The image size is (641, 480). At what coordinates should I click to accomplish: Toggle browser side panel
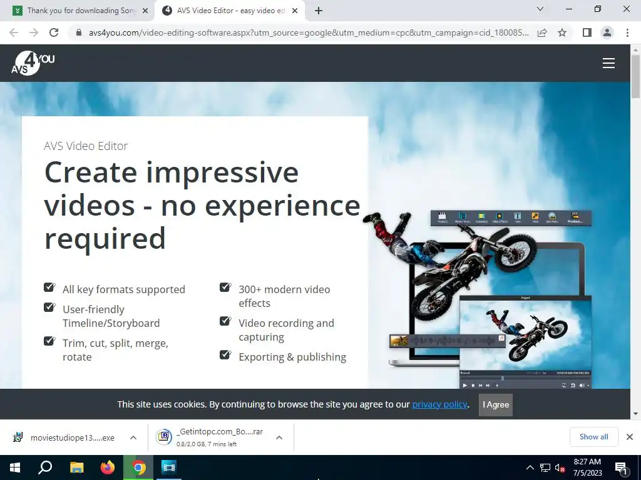[x=587, y=32]
